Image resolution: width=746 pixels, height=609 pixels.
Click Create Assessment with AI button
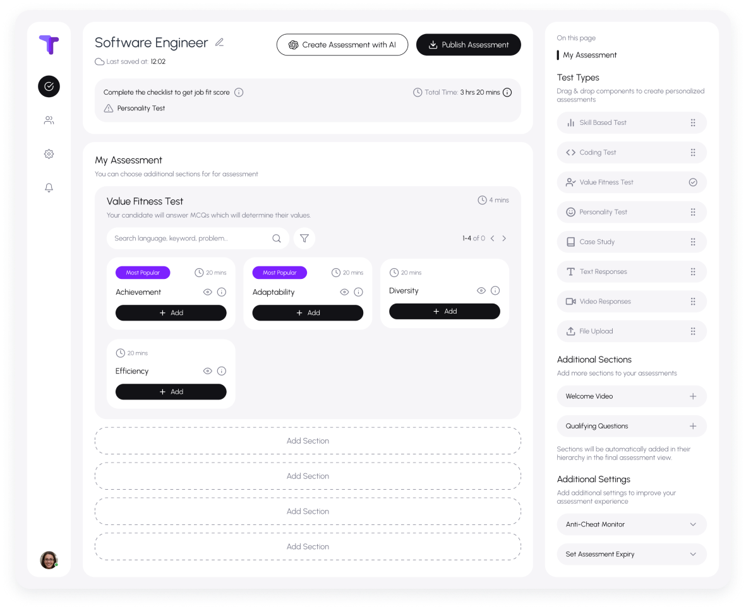pos(342,45)
